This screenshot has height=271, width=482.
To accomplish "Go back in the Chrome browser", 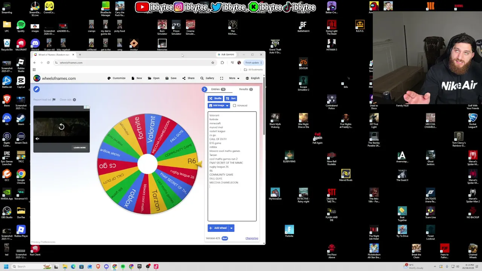I will [x=35, y=63].
